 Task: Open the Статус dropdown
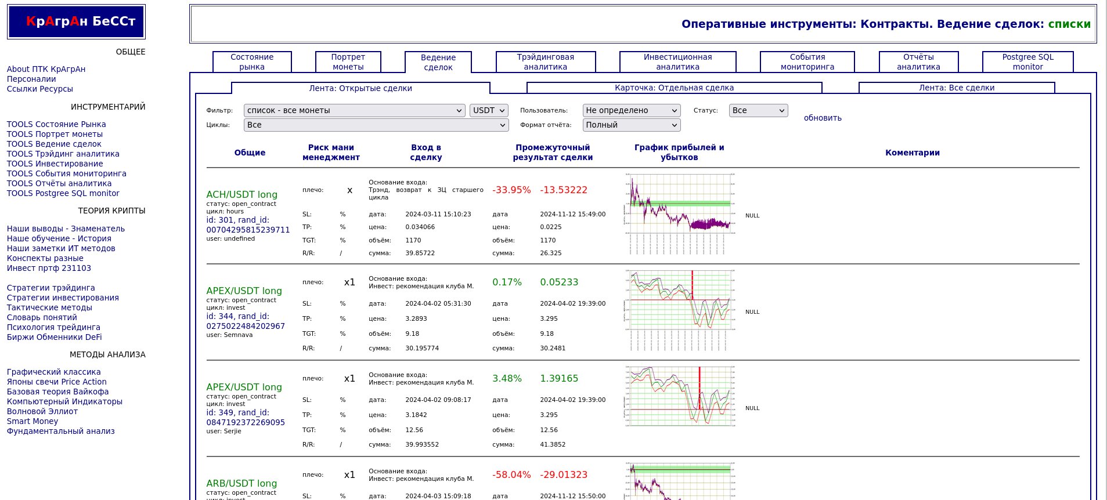point(758,110)
